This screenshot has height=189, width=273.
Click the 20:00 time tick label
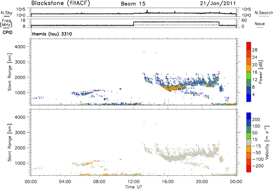[202, 182]
